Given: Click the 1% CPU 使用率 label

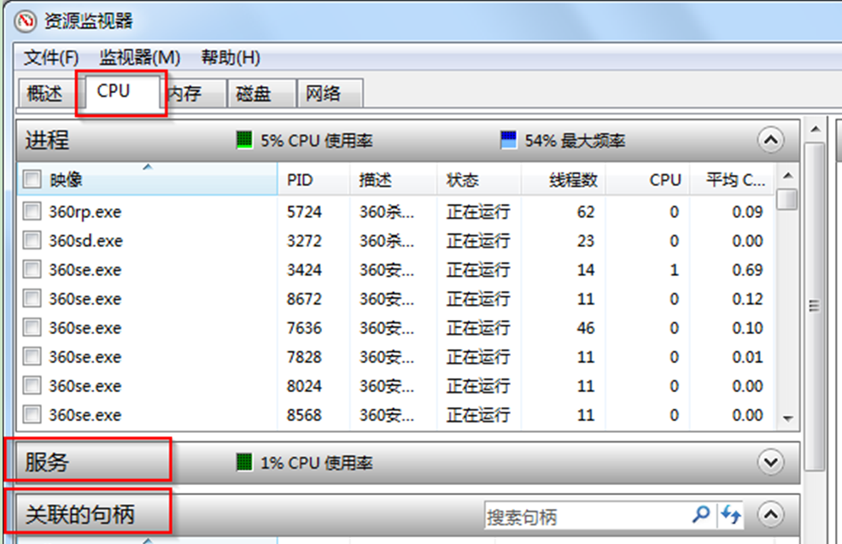Looking at the screenshot, I should (317, 462).
